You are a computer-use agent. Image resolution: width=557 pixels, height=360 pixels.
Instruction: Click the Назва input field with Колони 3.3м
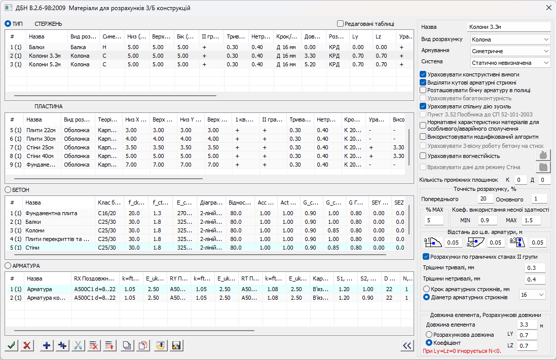click(508, 27)
